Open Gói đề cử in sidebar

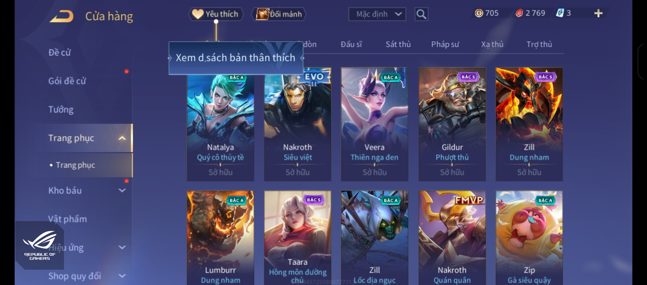pyautogui.click(x=67, y=81)
